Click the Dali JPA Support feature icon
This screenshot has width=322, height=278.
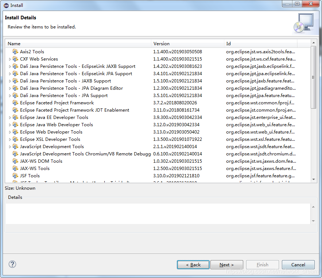[15, 95]
